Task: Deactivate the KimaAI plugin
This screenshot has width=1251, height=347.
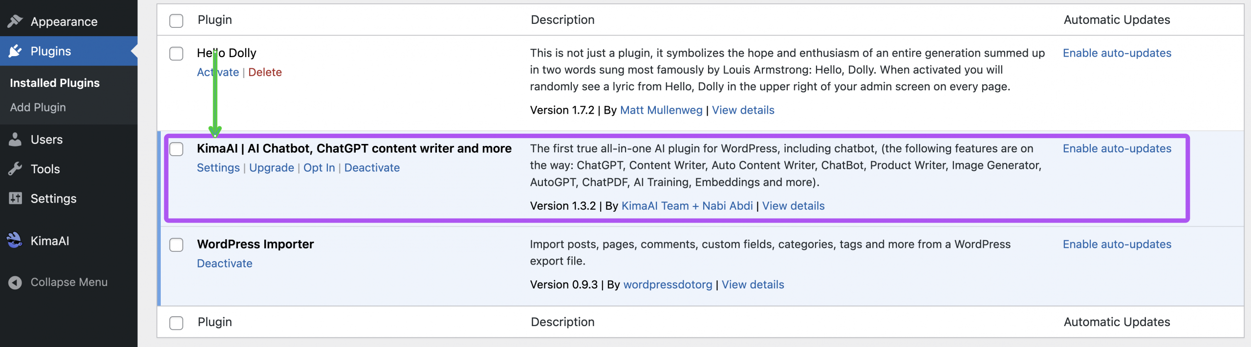Action: tap(372, 167)
